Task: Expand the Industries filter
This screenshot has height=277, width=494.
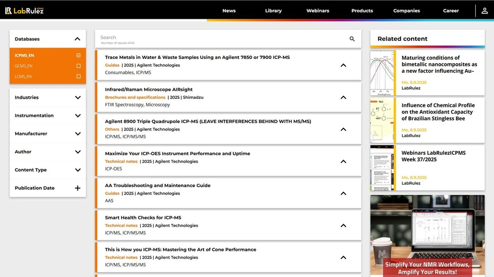Action: (77, 98)
